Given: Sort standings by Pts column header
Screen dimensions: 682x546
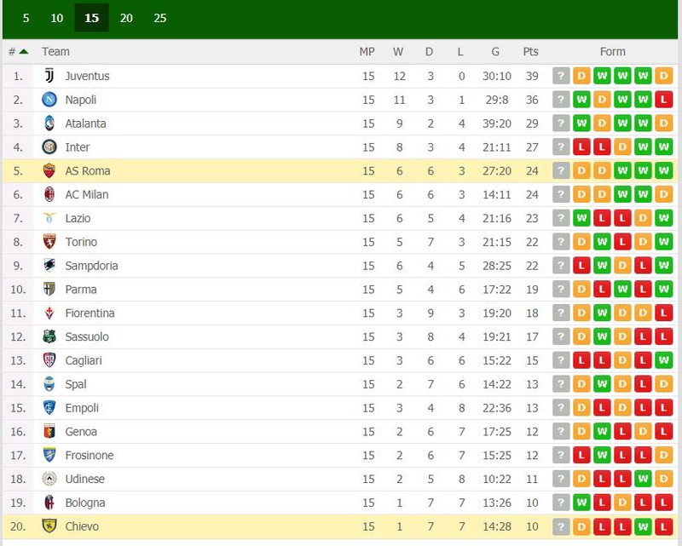Looking at the screenshot, I should tap(530, 52).
